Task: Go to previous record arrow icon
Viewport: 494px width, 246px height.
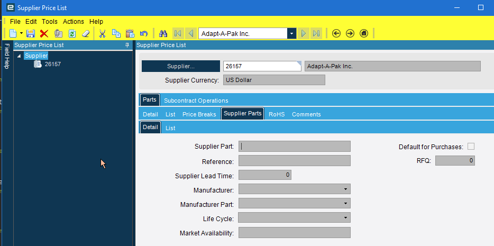Action: [x=190, y=33]
